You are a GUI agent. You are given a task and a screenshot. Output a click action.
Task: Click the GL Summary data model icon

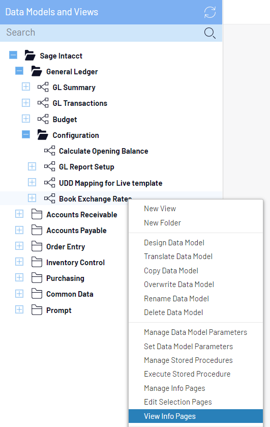[x=43, y=87]
